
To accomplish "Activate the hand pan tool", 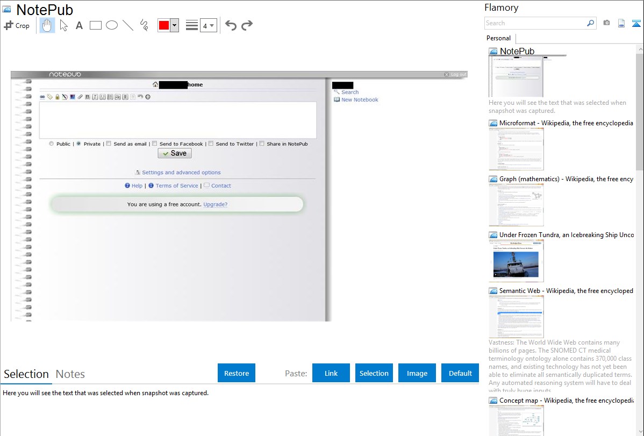I will (47, 25).
